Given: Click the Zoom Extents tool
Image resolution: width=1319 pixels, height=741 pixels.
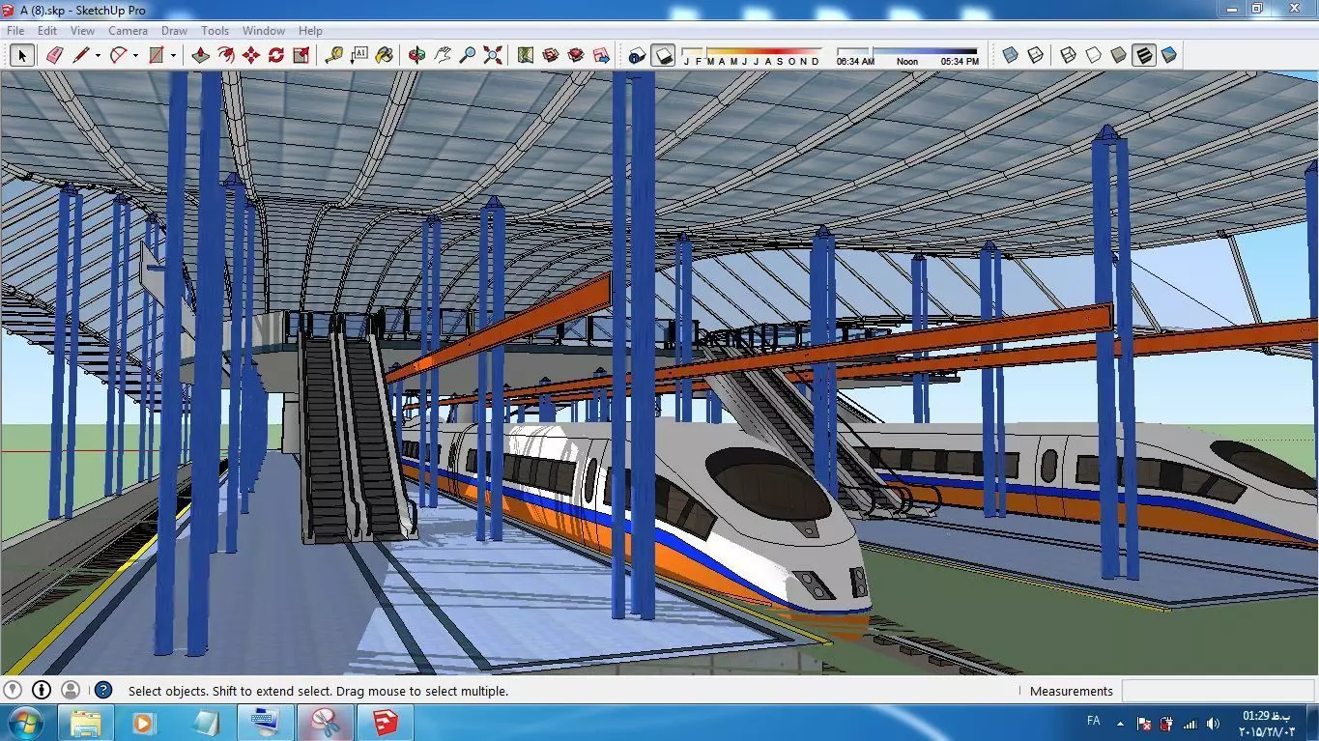Looking at the screenshot, I should pos(493,55).
